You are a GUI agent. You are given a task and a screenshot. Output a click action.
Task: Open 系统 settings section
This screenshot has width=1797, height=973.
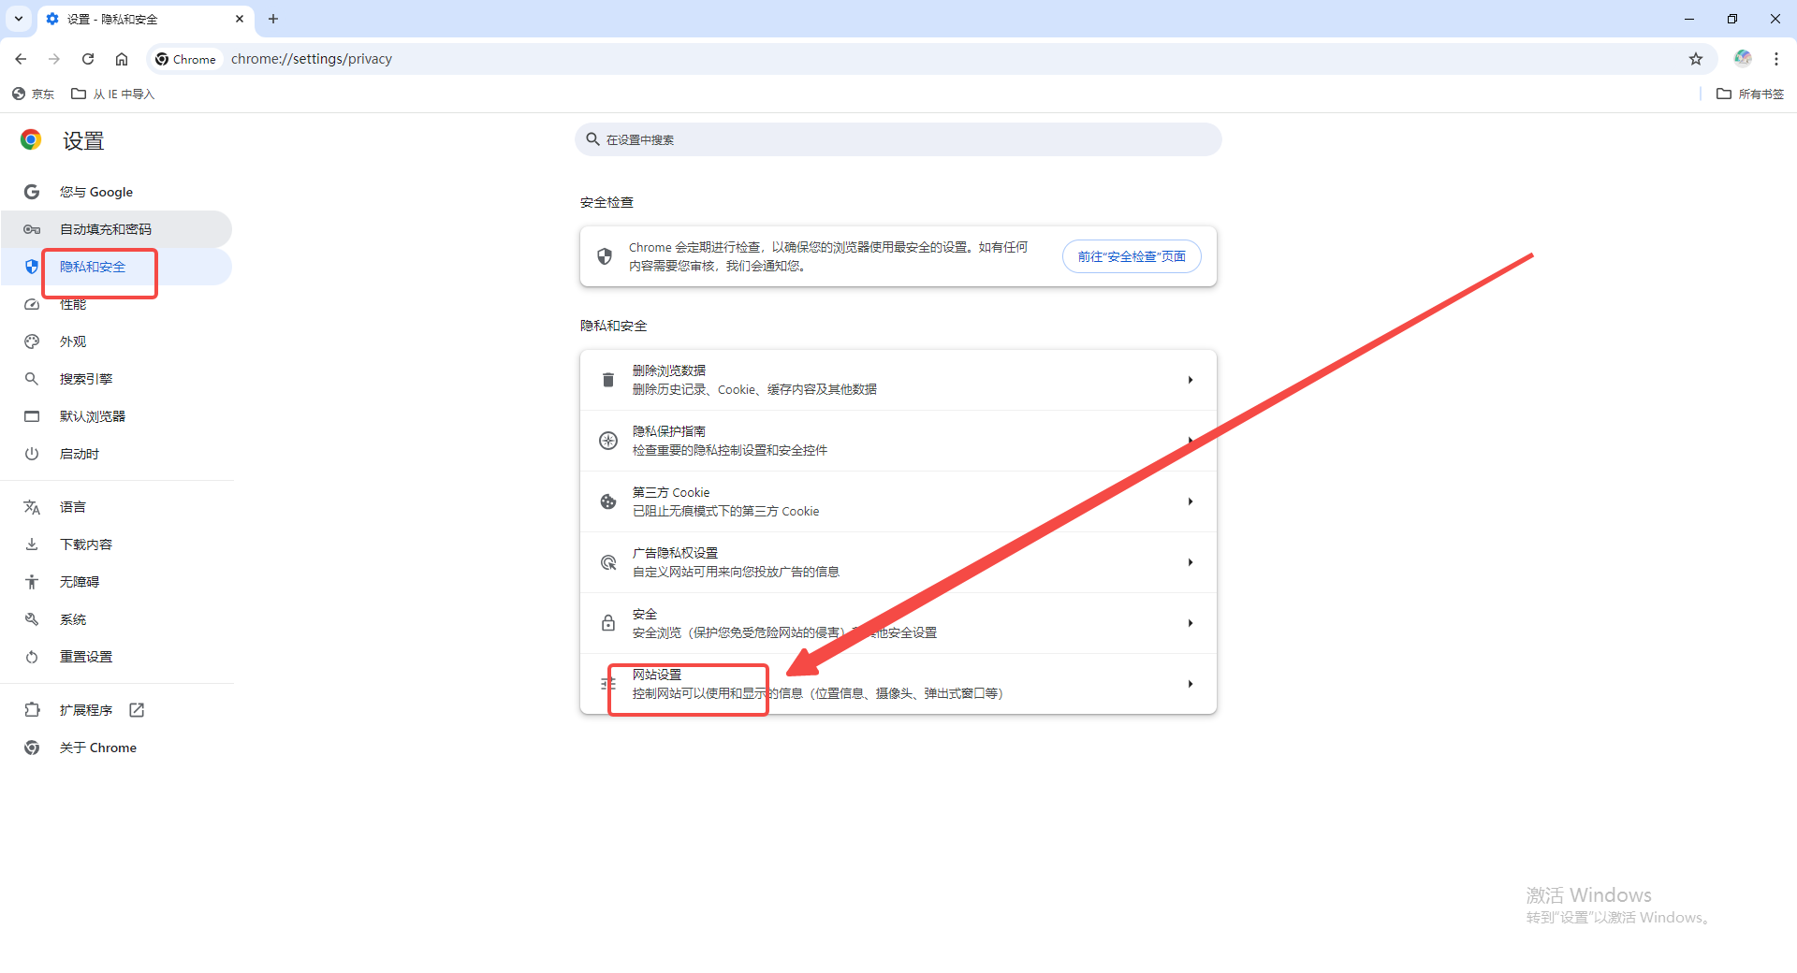116,619
